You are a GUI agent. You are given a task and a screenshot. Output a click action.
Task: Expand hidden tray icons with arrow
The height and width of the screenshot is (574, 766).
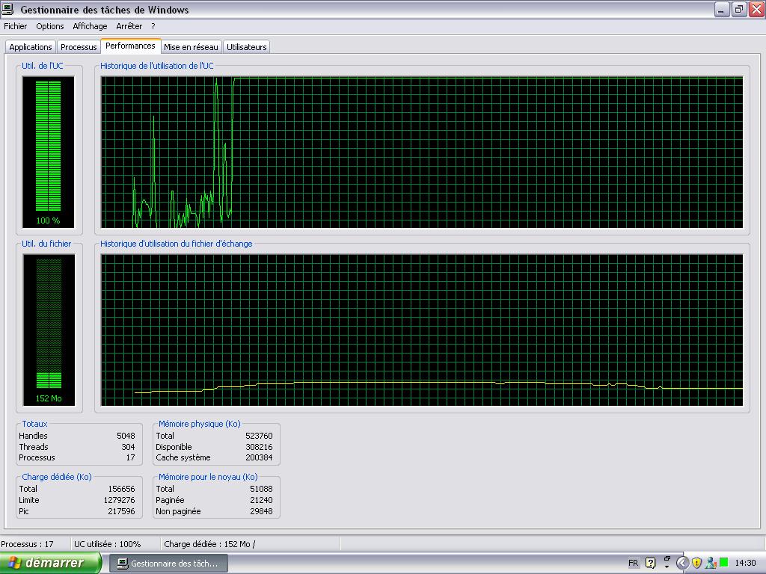tap(682, 563)
